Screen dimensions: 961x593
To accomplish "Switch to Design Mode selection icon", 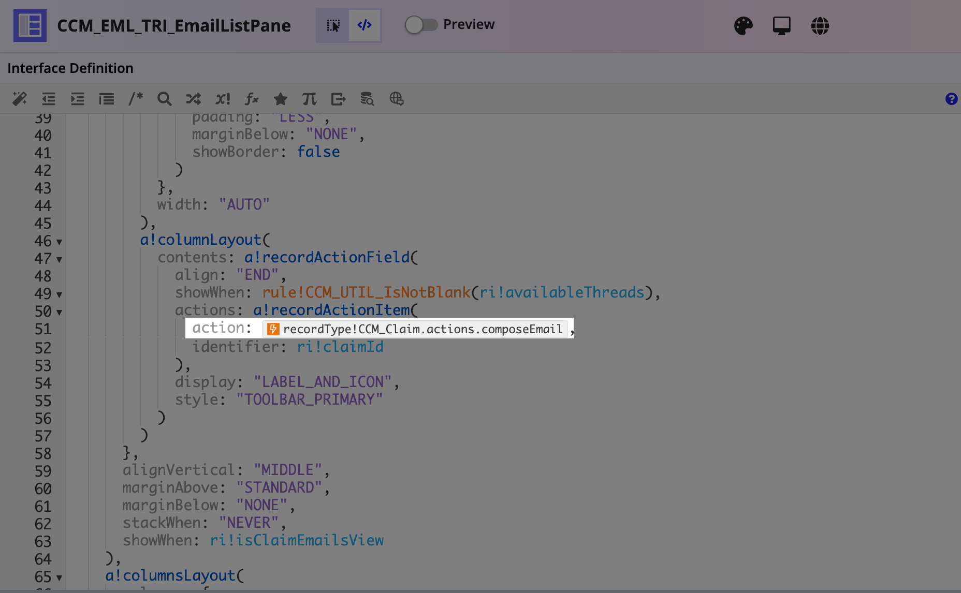I will 333,25.
